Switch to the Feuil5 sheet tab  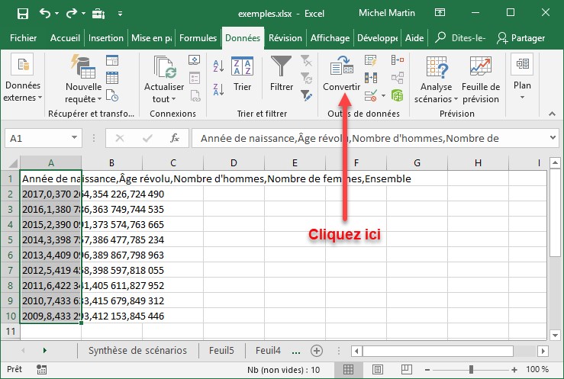(222, 351)
